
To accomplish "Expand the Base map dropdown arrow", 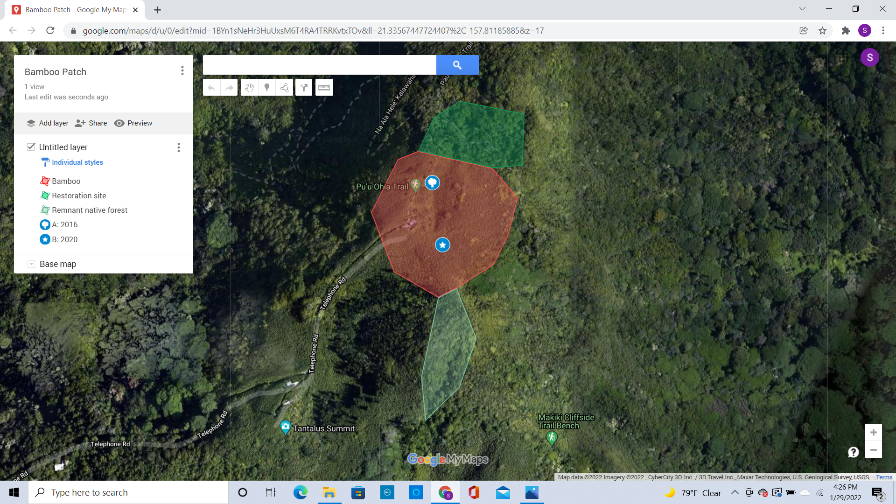I will (31, 264).
